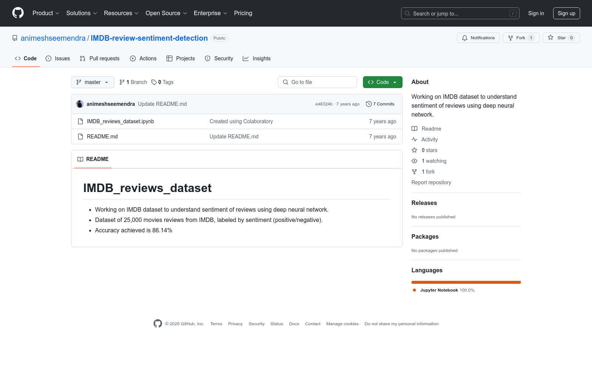
Task: Open the green Code dropdown
Action: (383, 82)
